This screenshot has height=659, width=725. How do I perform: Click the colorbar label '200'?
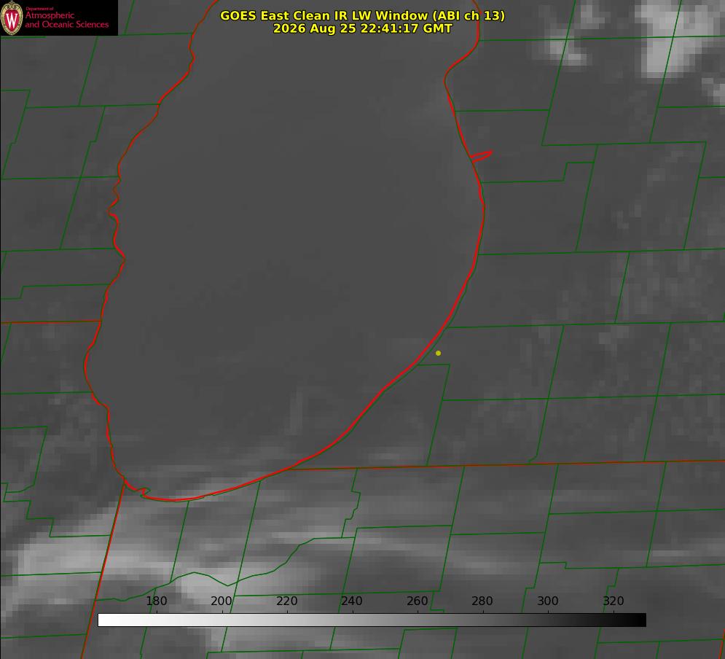click(x=222, y=601)
